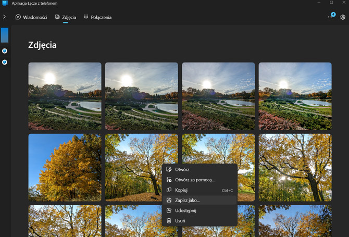
Task: Select Usuń in the context menu
Action: click(x=200, y=221)
